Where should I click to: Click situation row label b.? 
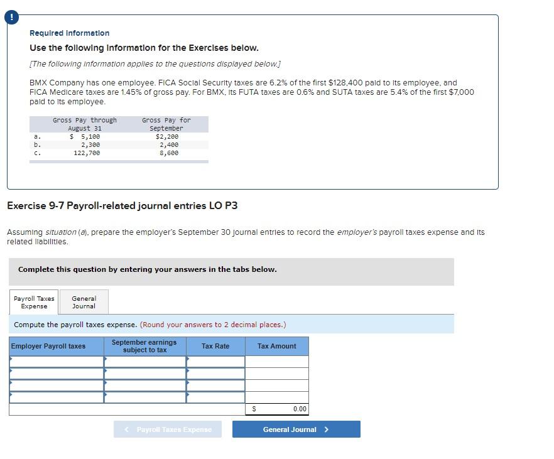38,145
